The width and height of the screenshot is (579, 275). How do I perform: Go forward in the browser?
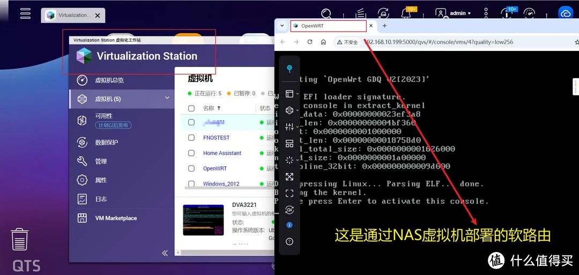point(296,42)
